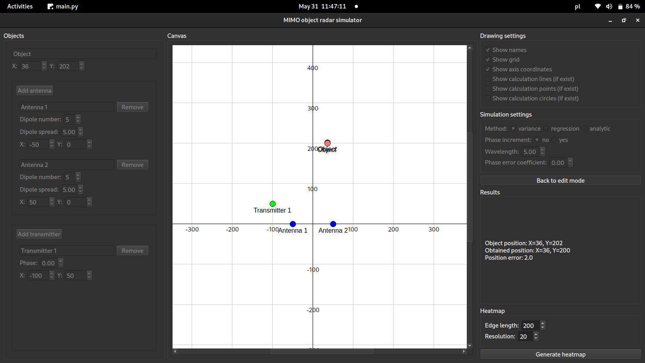Remove Antenna 2

tap(133, 165)
